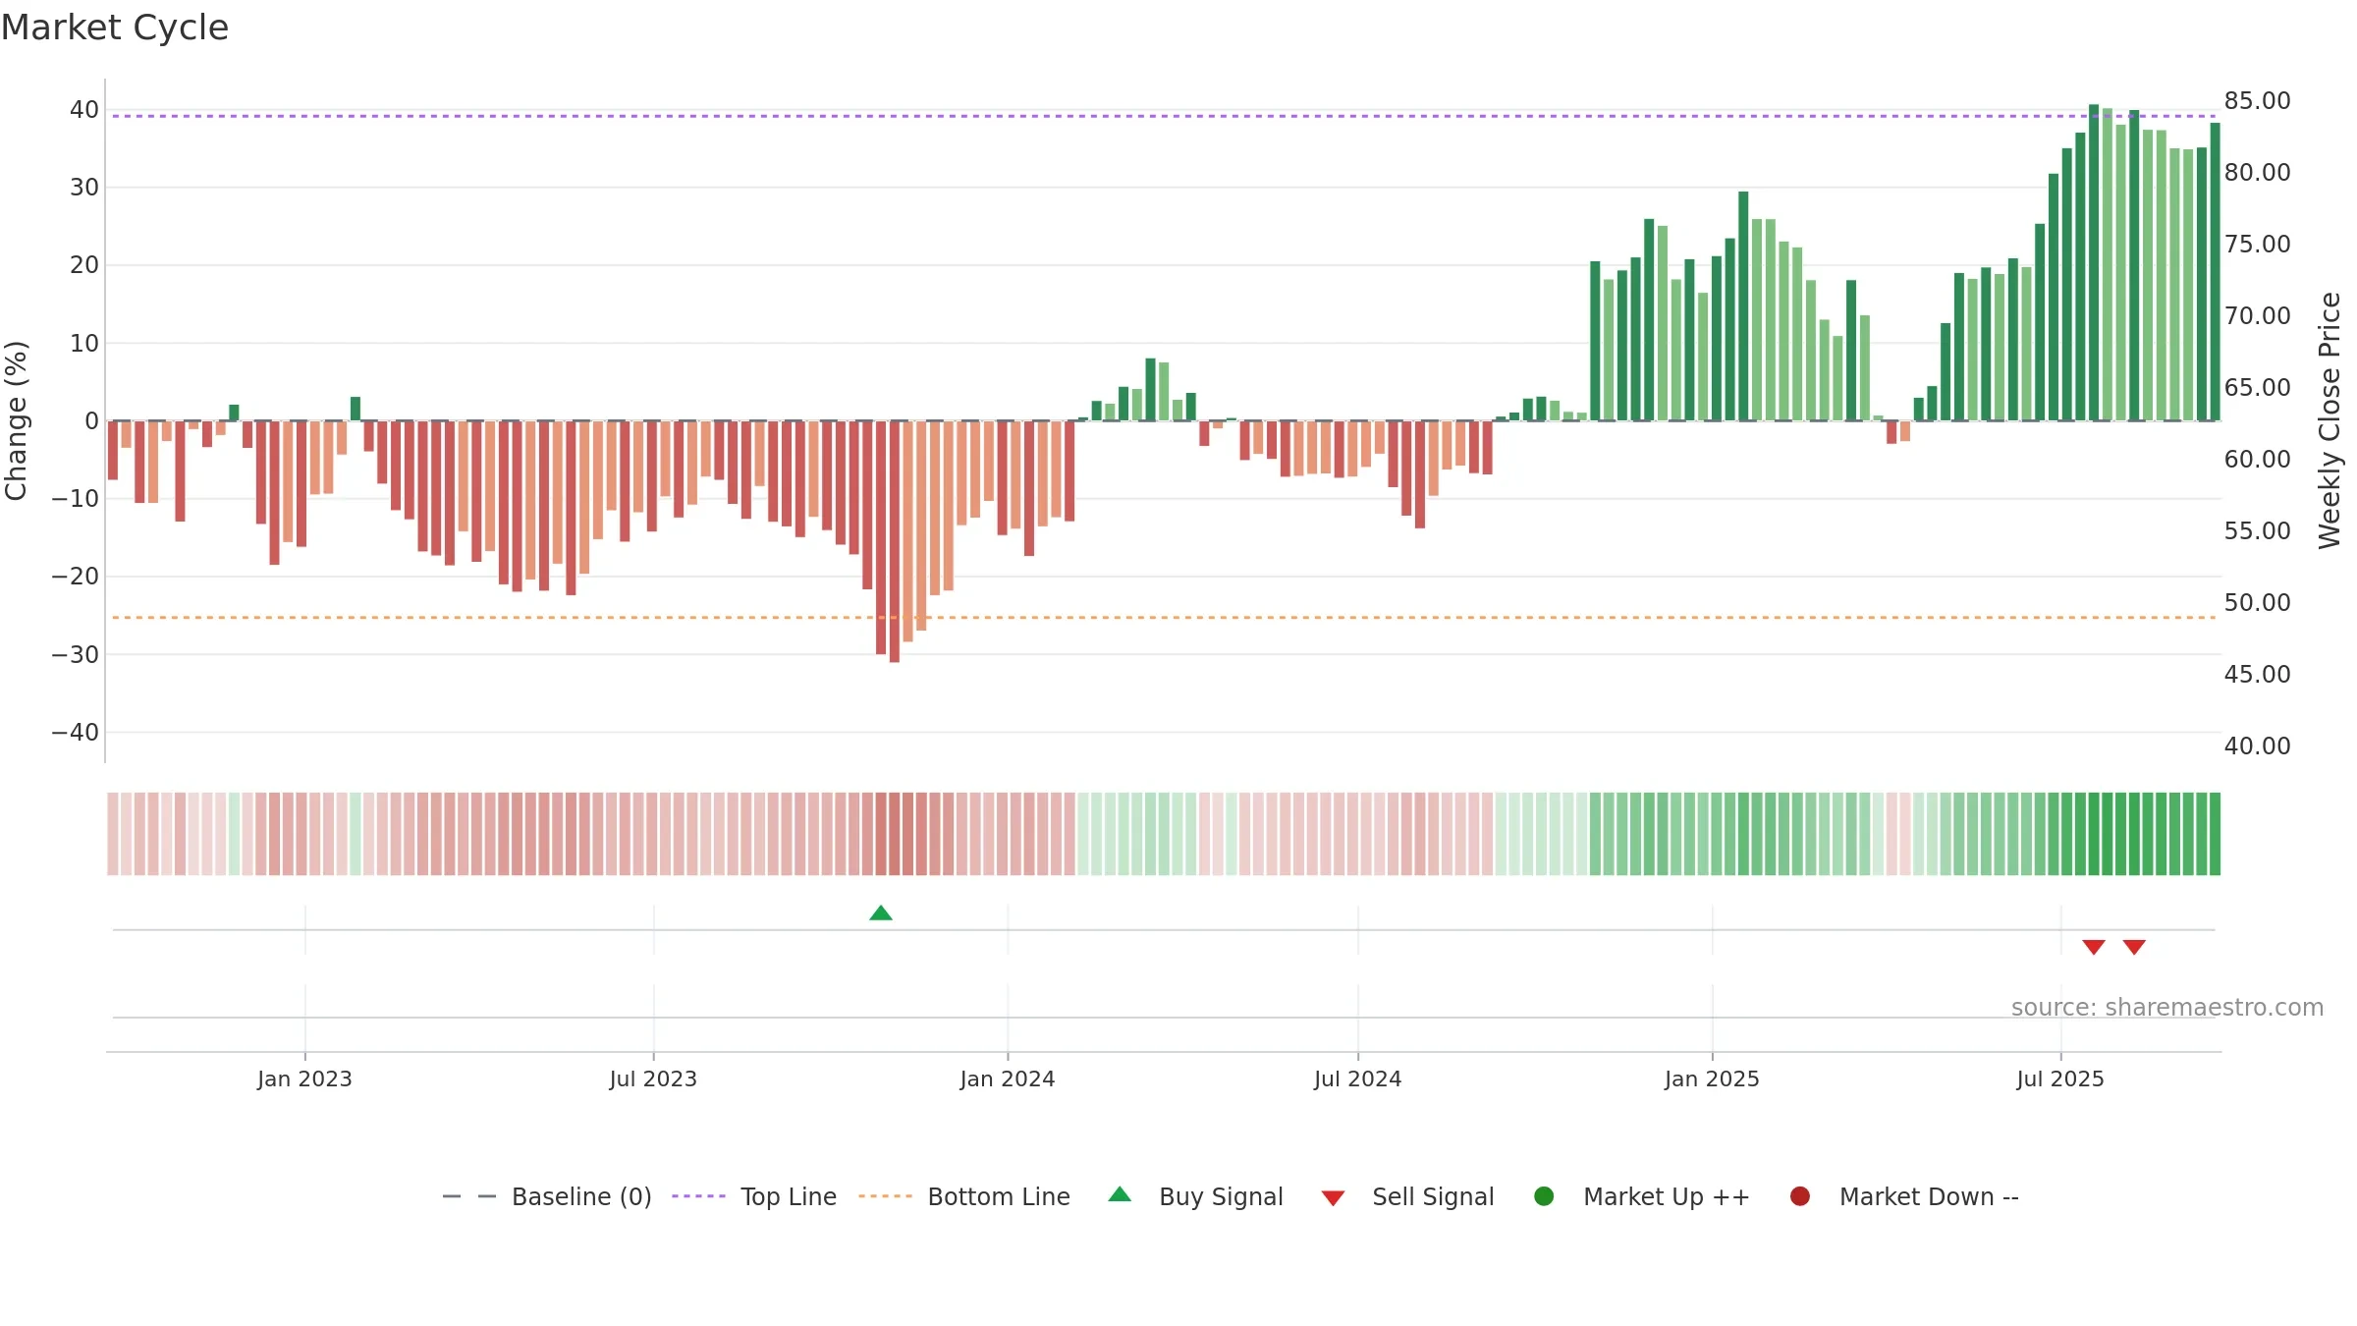Toggle the Sell Signal legend entry
Viewport: 2357px width, 1326px height.
coord(1407,1196)
